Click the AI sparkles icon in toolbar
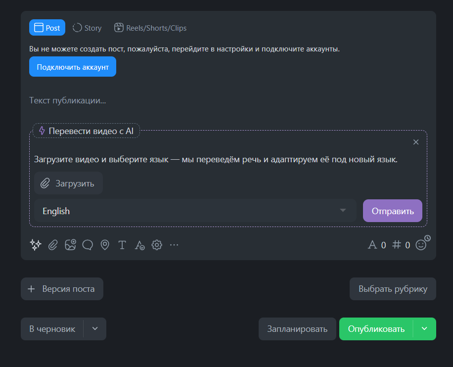This screenshot has height=367, width=453. 35,245
